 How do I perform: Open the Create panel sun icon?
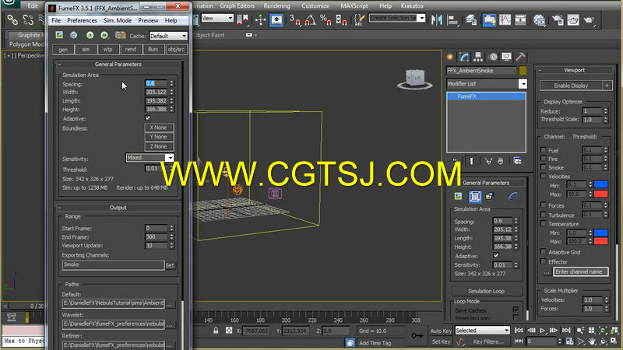coord(450,57)
